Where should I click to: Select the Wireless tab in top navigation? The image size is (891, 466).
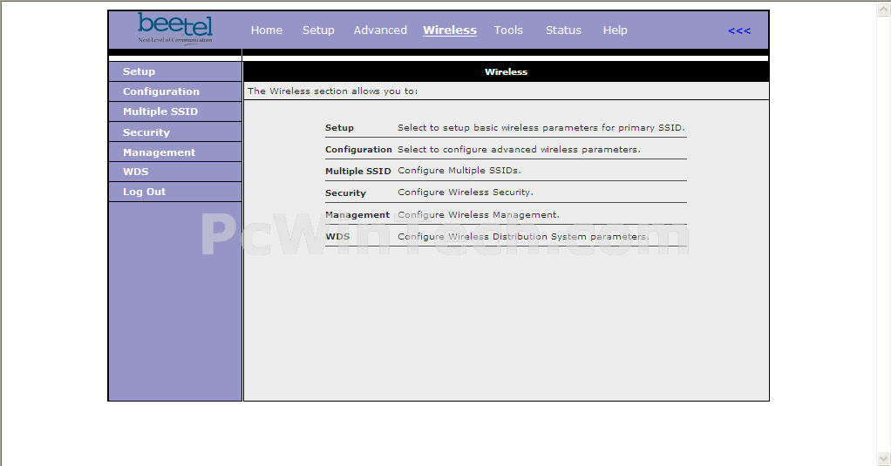click(x=450, y=30)
